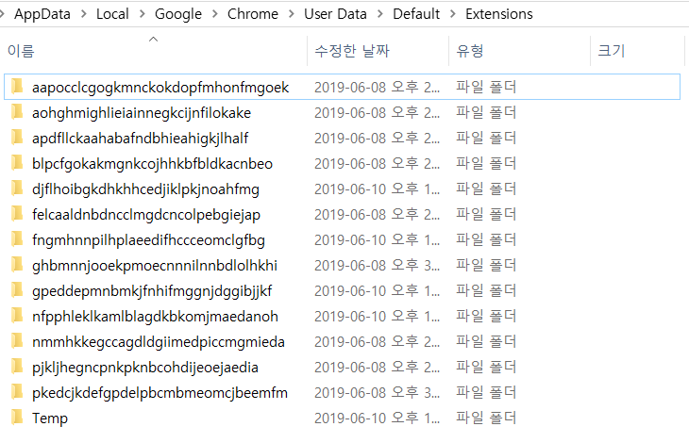Viewport: 689px width, 443px height.
Task: Expand the chevron between Chrome and User Data
Action: click(x=292, y=14)
